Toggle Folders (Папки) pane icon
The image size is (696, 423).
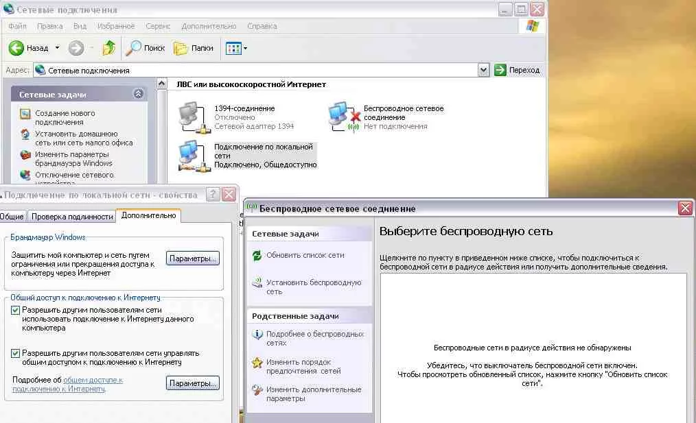click(181, 48)
